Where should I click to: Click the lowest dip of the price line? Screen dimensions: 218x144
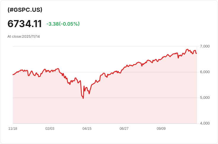coord(83,98)
